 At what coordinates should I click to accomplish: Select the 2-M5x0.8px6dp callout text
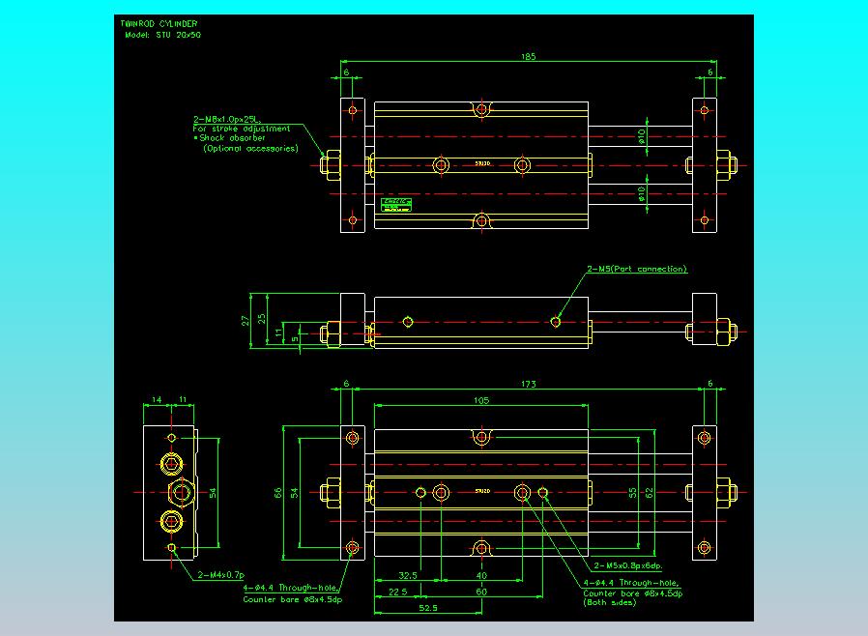coord(627,565)
